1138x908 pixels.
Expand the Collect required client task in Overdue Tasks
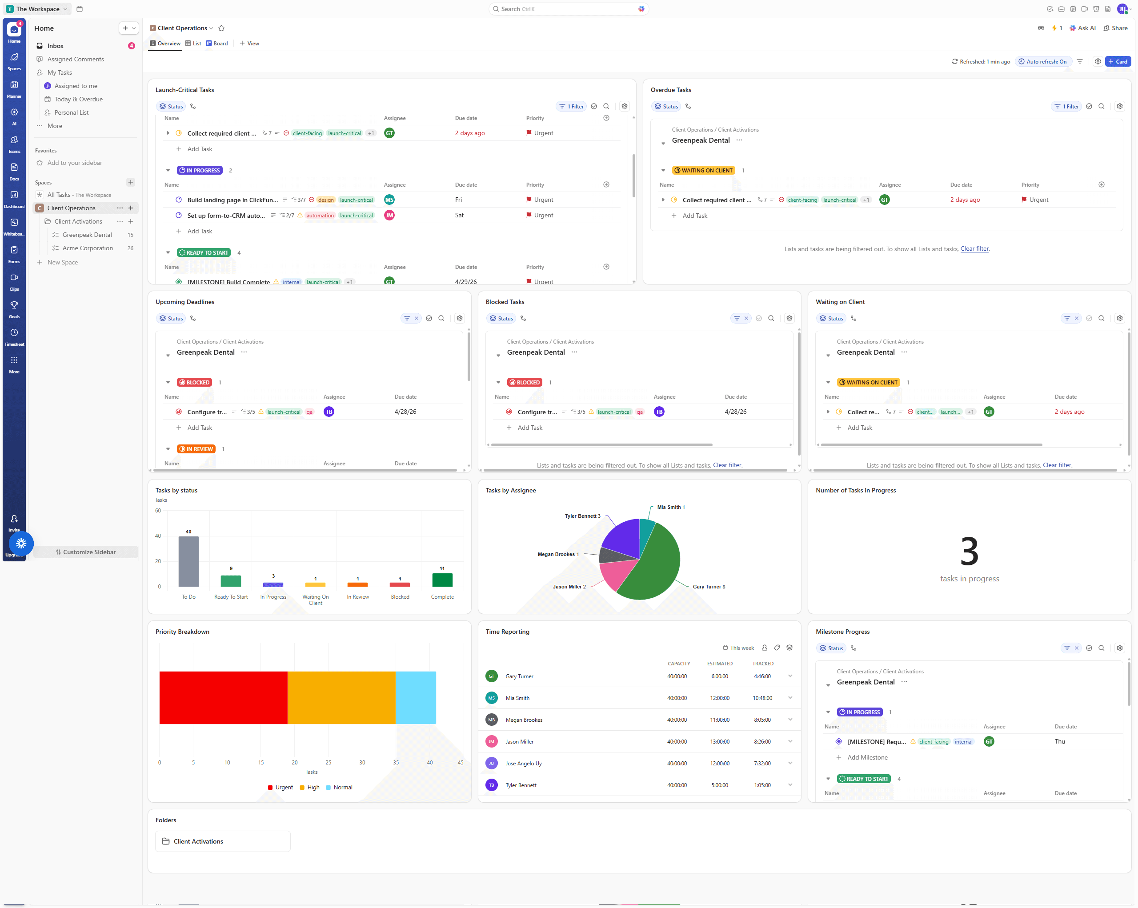tap(664, 200)
